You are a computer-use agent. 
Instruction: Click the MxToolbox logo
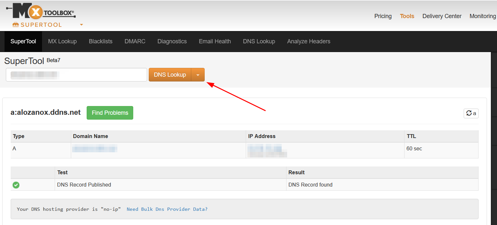pyautogui.click(x=41, y=13)
